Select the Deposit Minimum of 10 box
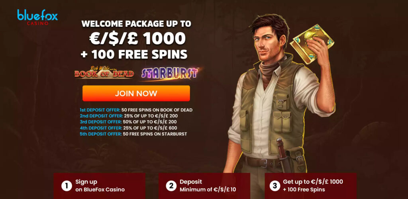 click(x=204, y=186)
